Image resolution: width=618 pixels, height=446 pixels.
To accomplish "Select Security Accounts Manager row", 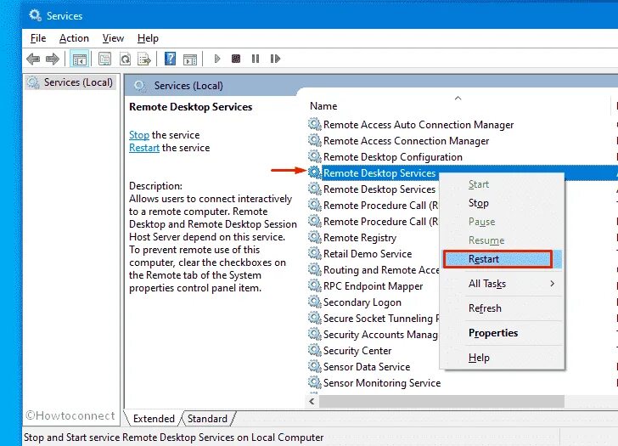I will (380, 335).
